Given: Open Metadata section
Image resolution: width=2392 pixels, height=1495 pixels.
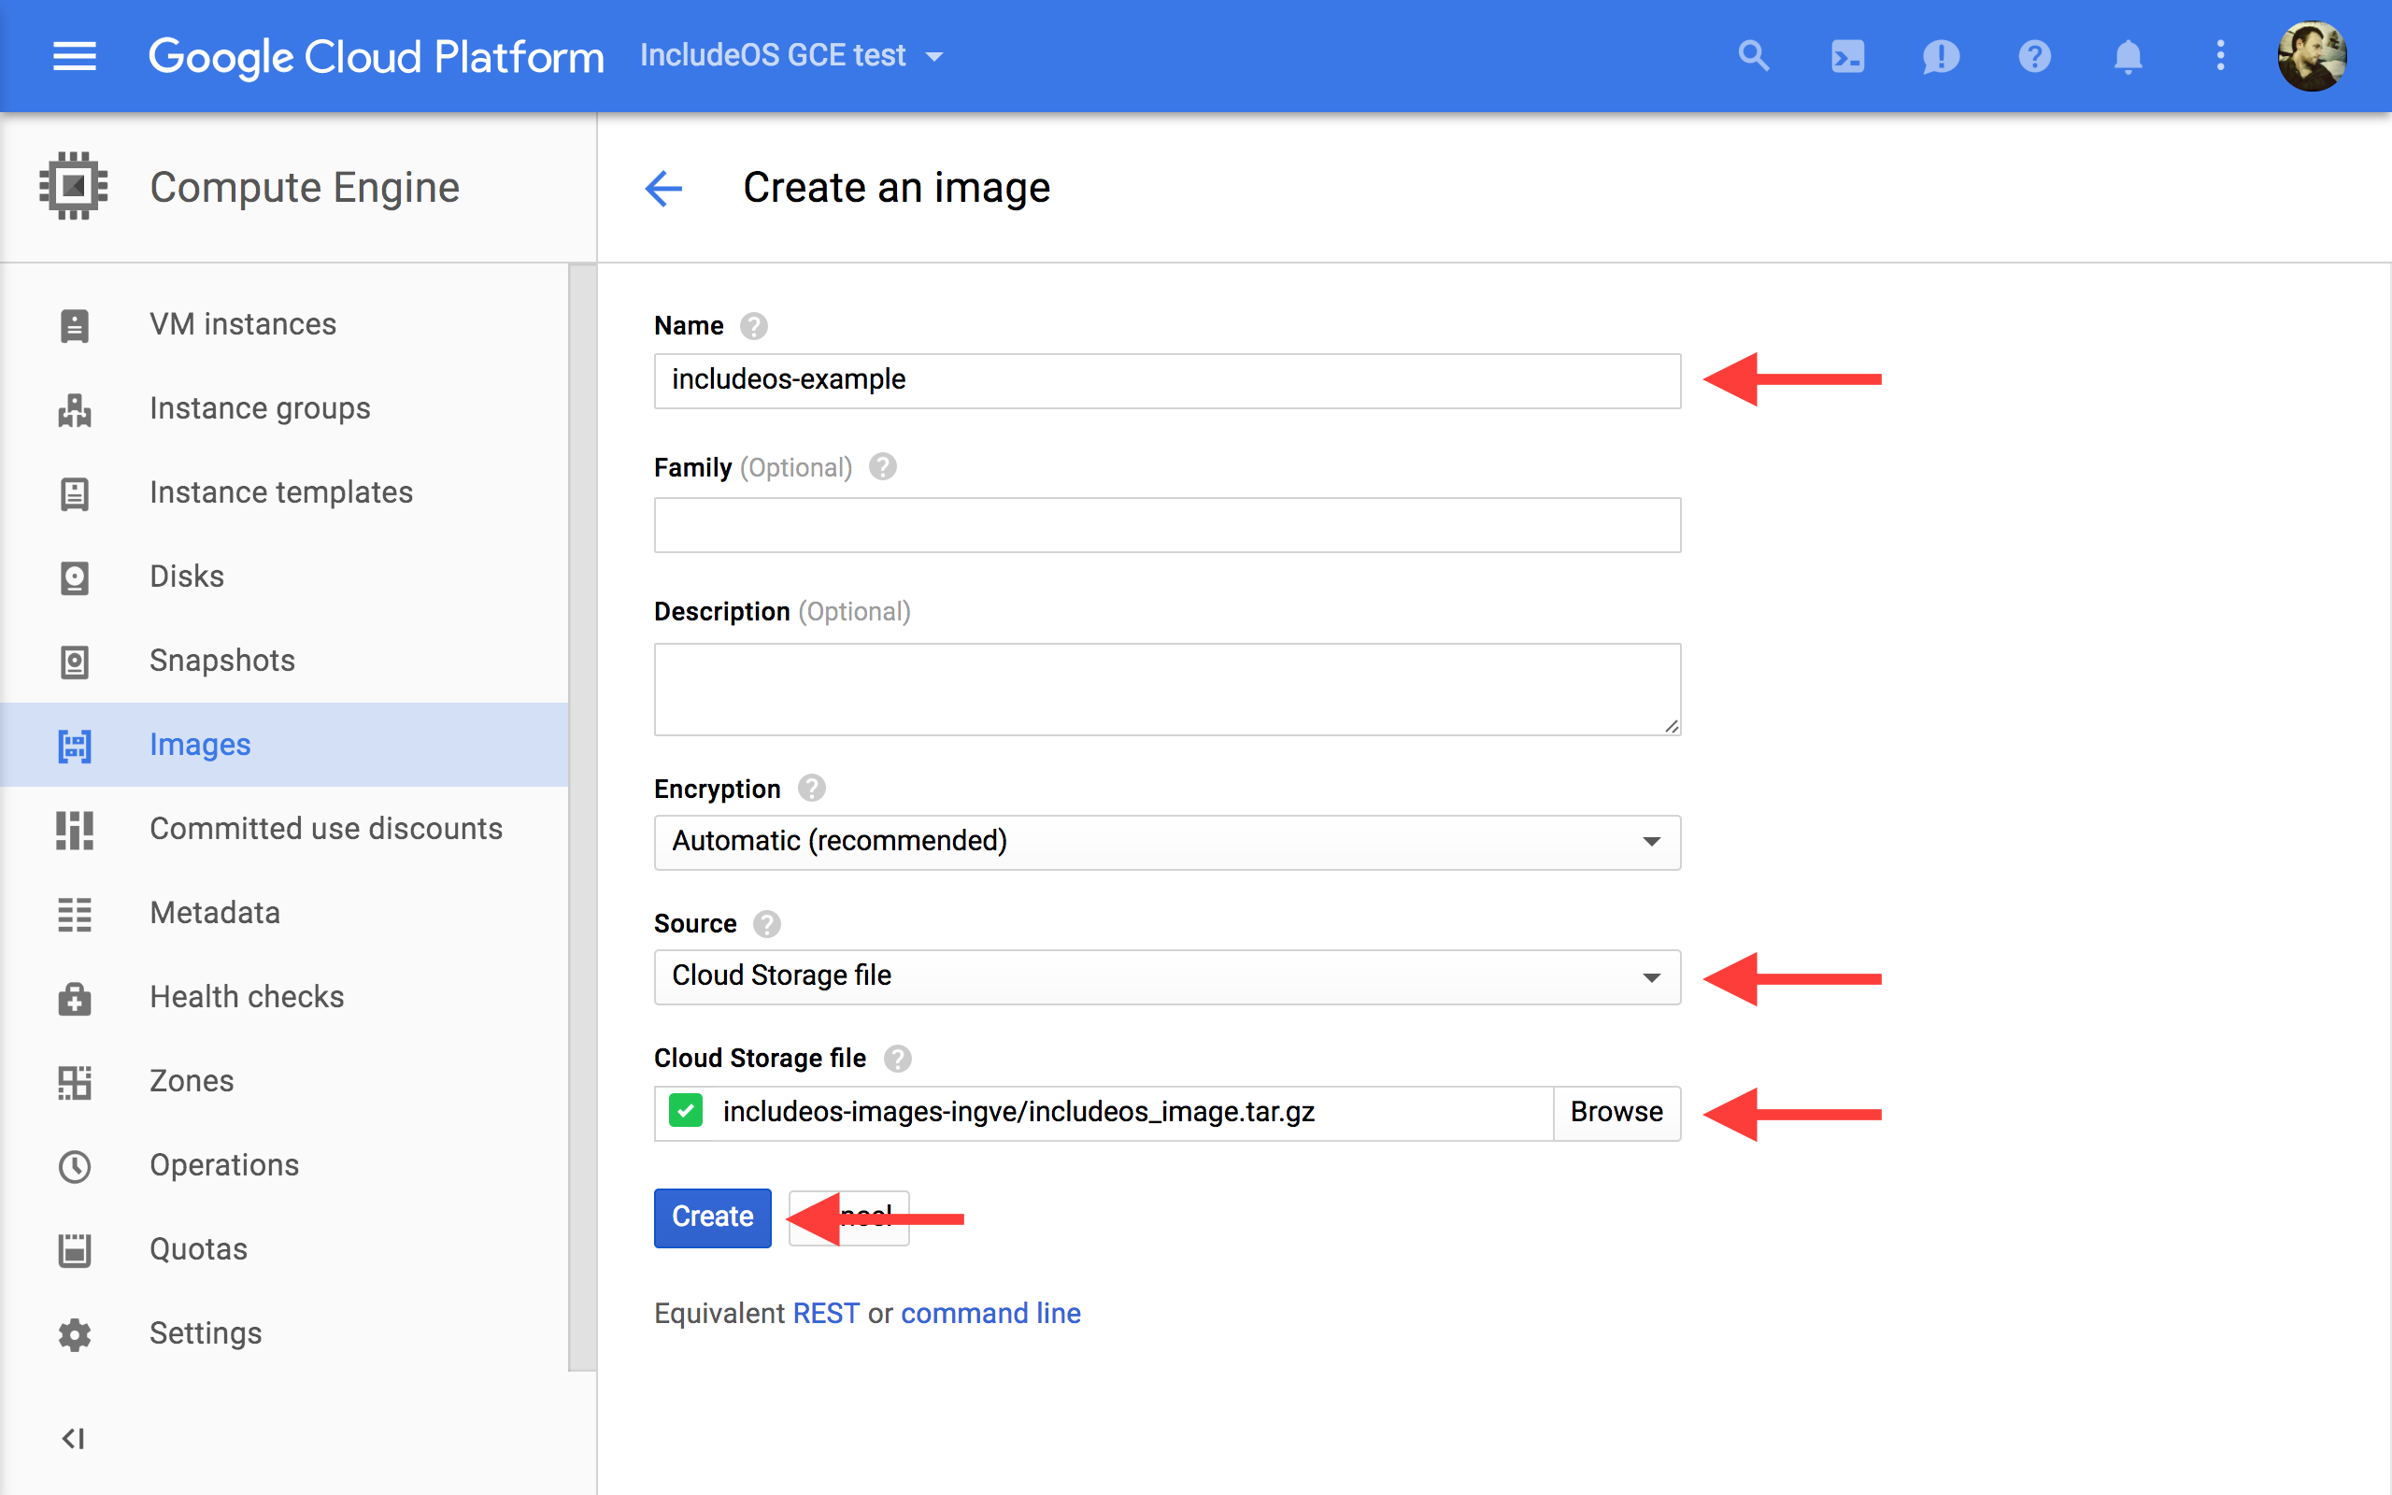Looking at the screenshot, I should (x=284, y=914).
